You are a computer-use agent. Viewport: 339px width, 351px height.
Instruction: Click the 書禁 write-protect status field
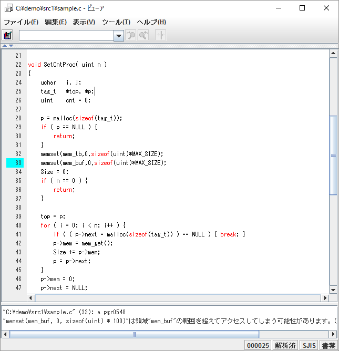pos(328,345)
